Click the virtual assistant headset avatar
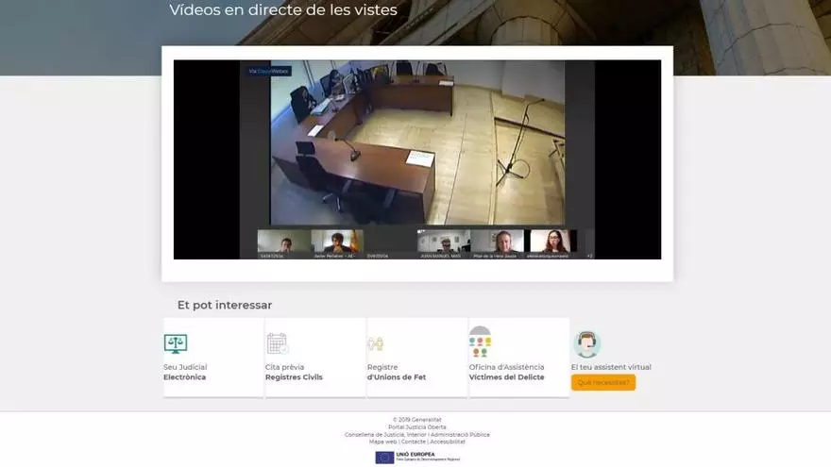 [x=586, y=343]
